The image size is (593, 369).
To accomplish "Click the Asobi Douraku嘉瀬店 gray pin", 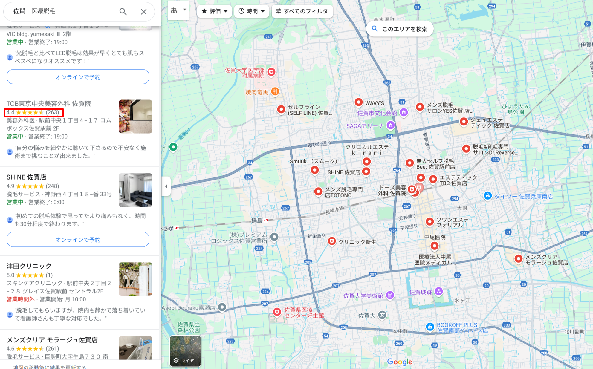I will pyautogui.click(x=222, y=307).
